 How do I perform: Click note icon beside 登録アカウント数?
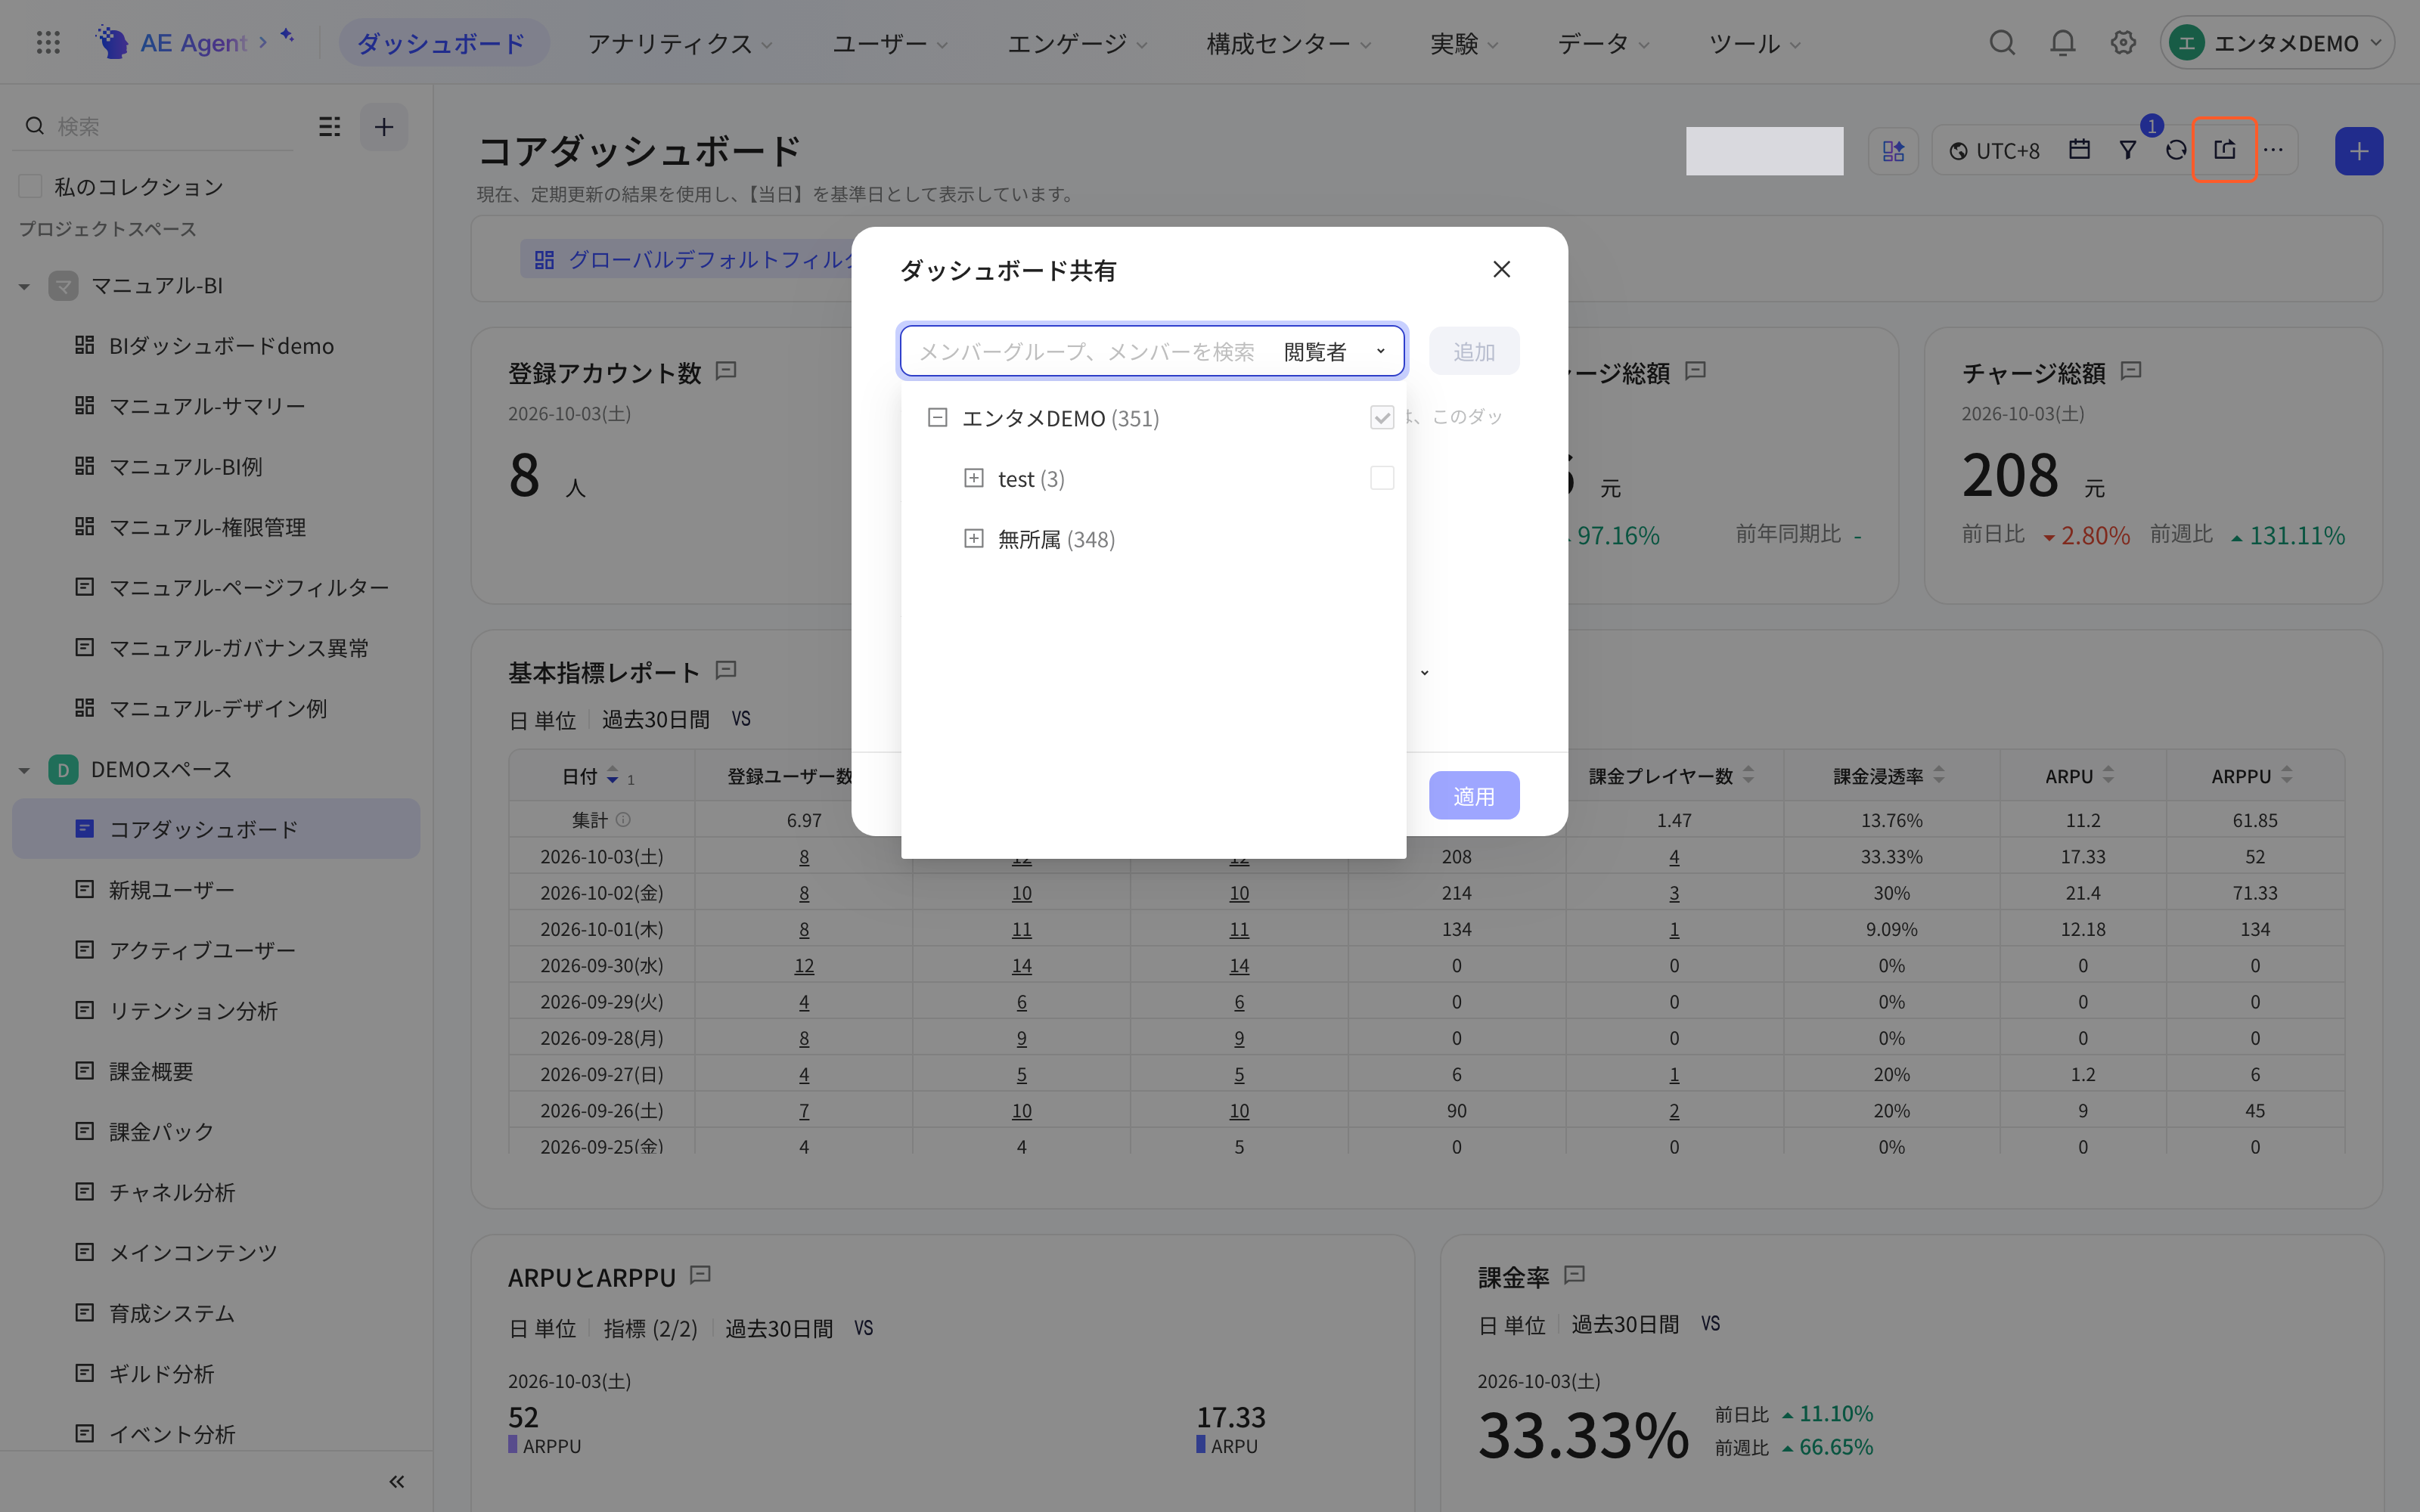[727, 371]
